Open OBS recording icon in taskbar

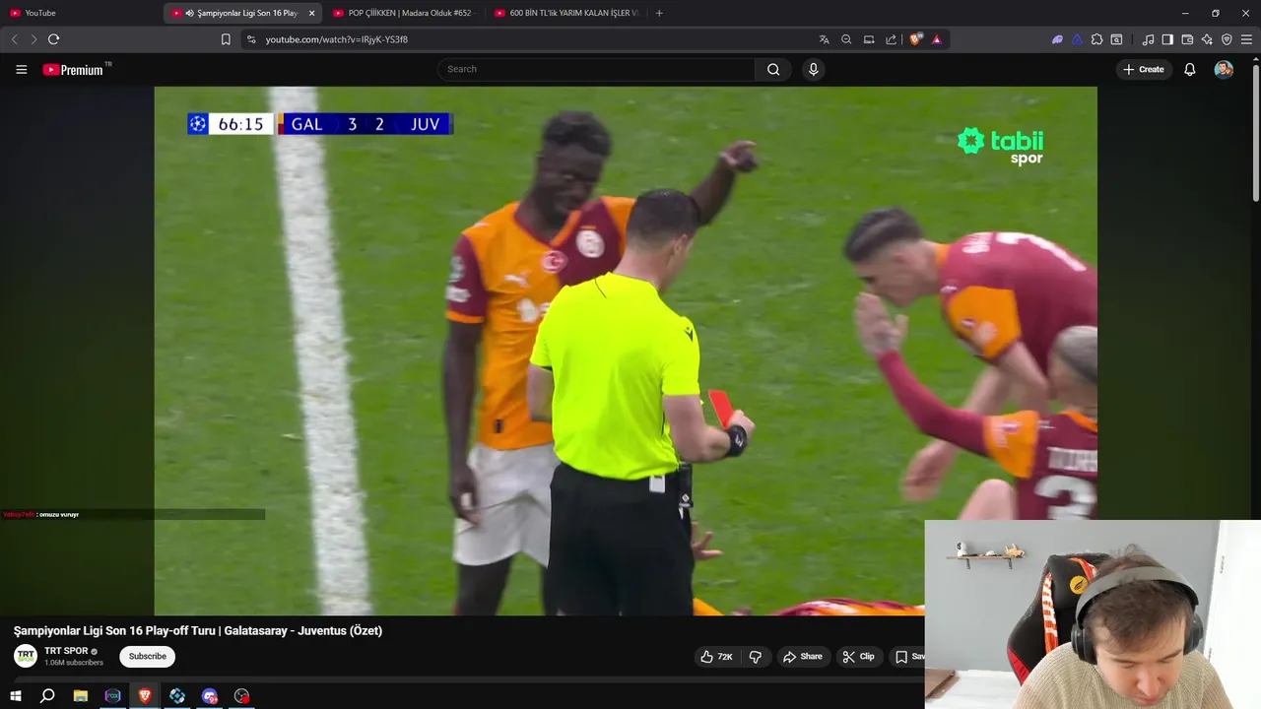241,696
